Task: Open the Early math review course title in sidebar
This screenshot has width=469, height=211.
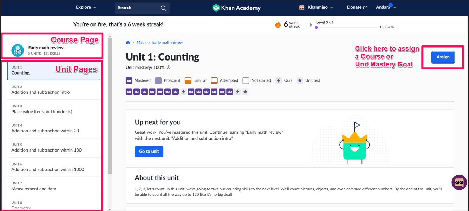Action: pos(46,48)
